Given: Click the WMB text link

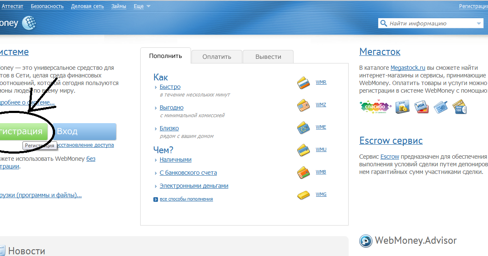Looking at the screenshot, I should click(x=321, y=172).
